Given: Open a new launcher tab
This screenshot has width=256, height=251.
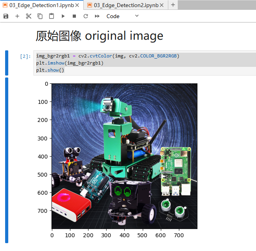Looking at the screenshot, I should click(173, 5).
